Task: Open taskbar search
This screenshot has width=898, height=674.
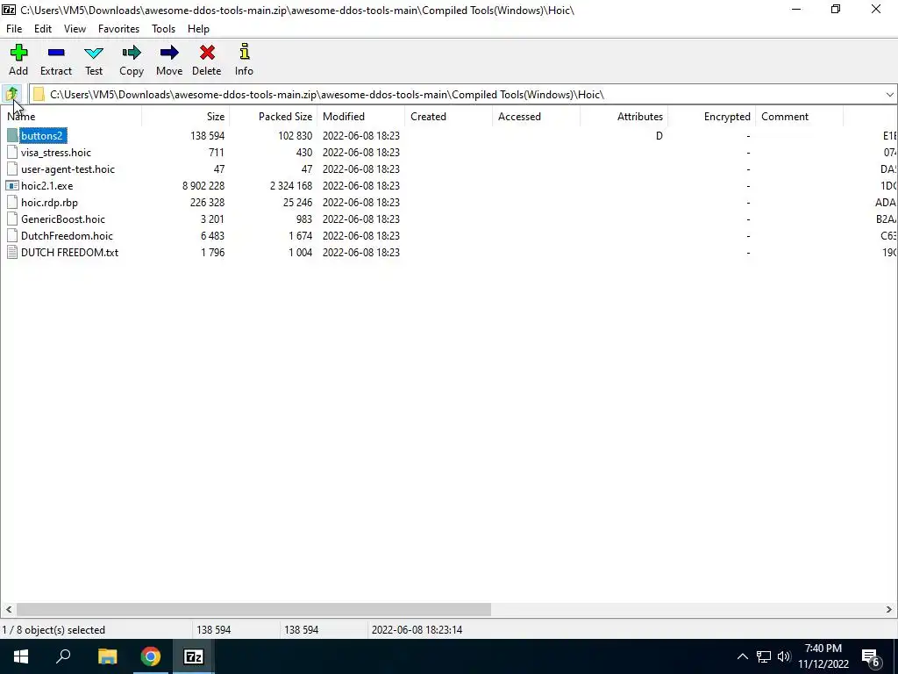Action: tap(63, 656)
